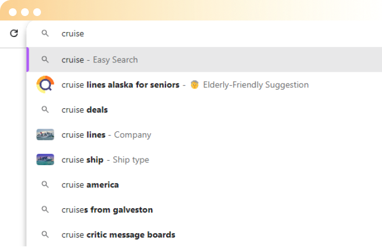Click the orange Q suggestion logo icon
The width and height of the screenshot is (382, 248).
pyautogui.click(x=45, y=85)
